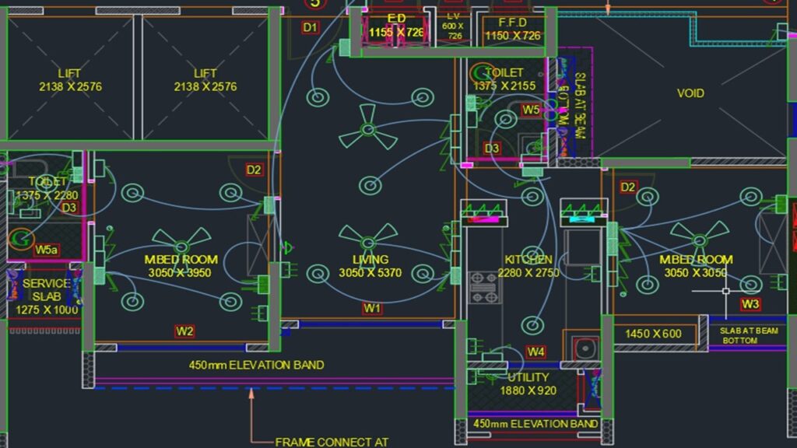The image size is (797, 448).
Task: Click the ceiling fan in left MBED Room
Action: 181,240
